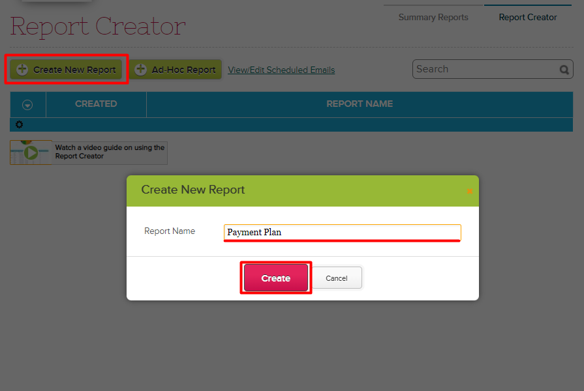Focus the Search input field

485,69
